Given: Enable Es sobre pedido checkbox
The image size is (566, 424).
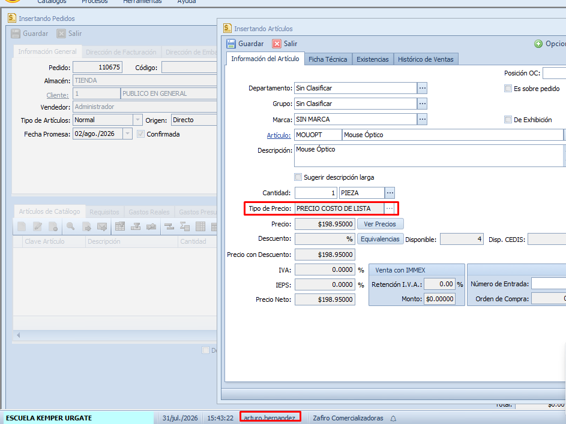Looking at the screenshot, I should (508, 89).
